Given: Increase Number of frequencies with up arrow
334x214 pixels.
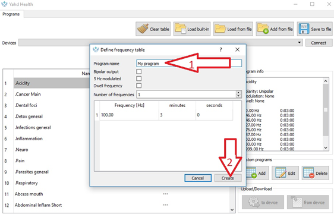Looking at the screenshot, I should pyautogui.click(x=238, y=93).
